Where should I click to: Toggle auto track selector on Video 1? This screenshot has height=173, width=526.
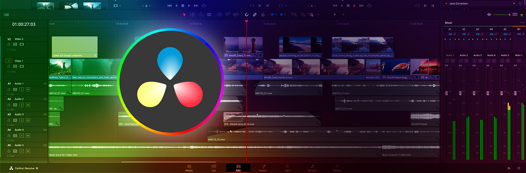pos(15,66)
